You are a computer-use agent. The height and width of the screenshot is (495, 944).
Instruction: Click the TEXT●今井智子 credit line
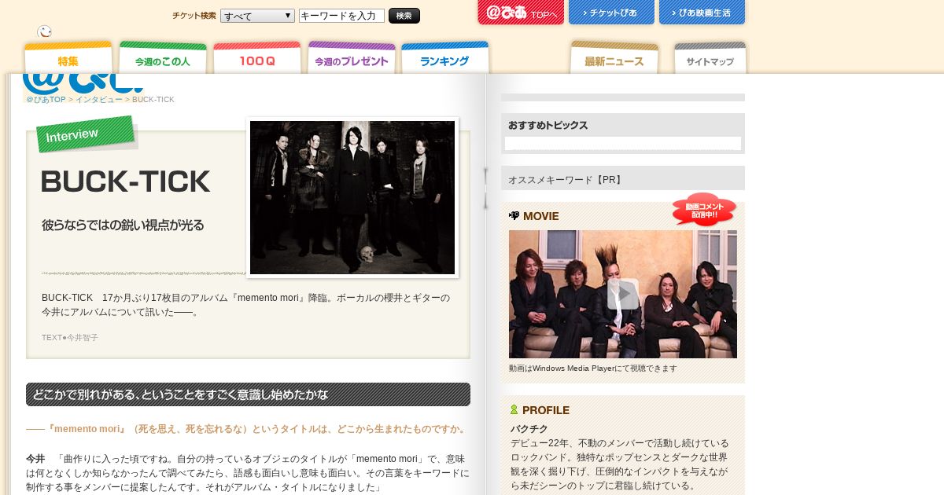point(70,338)
